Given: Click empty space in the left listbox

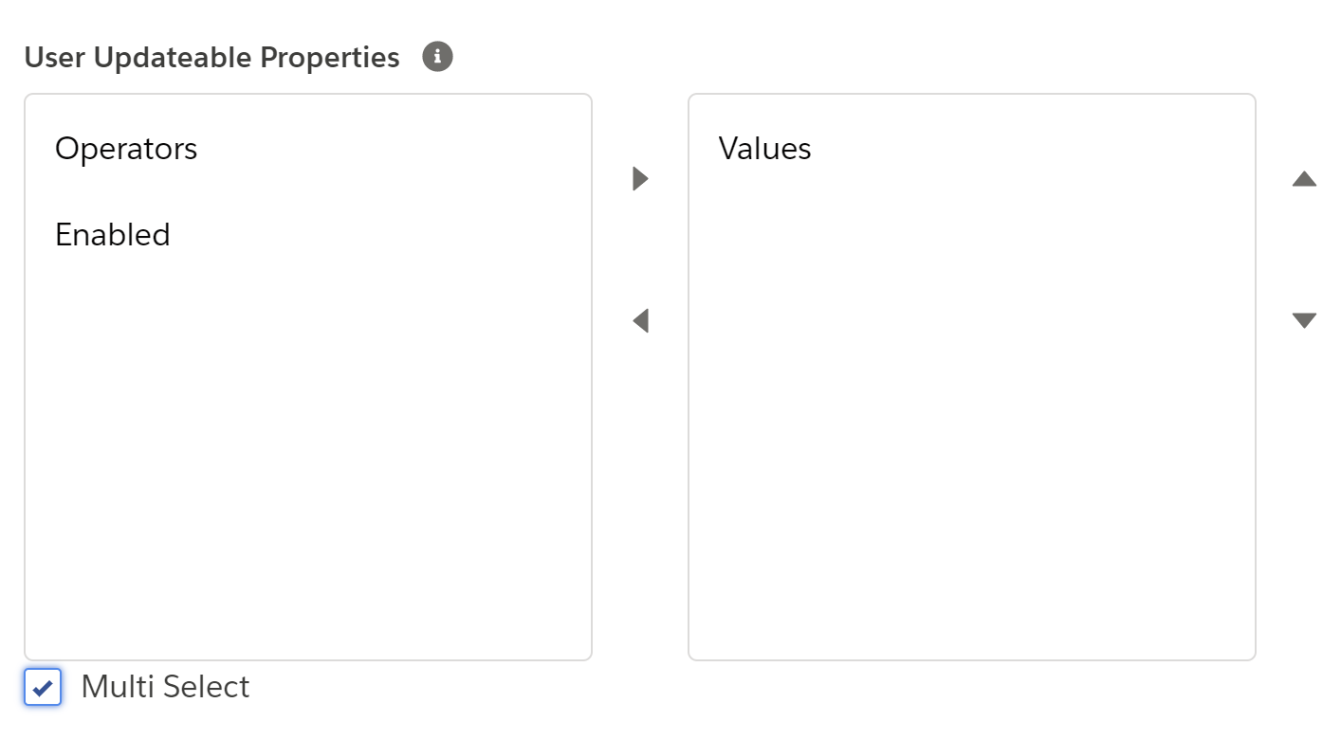Looking at the screenshot, I should 307,455.
